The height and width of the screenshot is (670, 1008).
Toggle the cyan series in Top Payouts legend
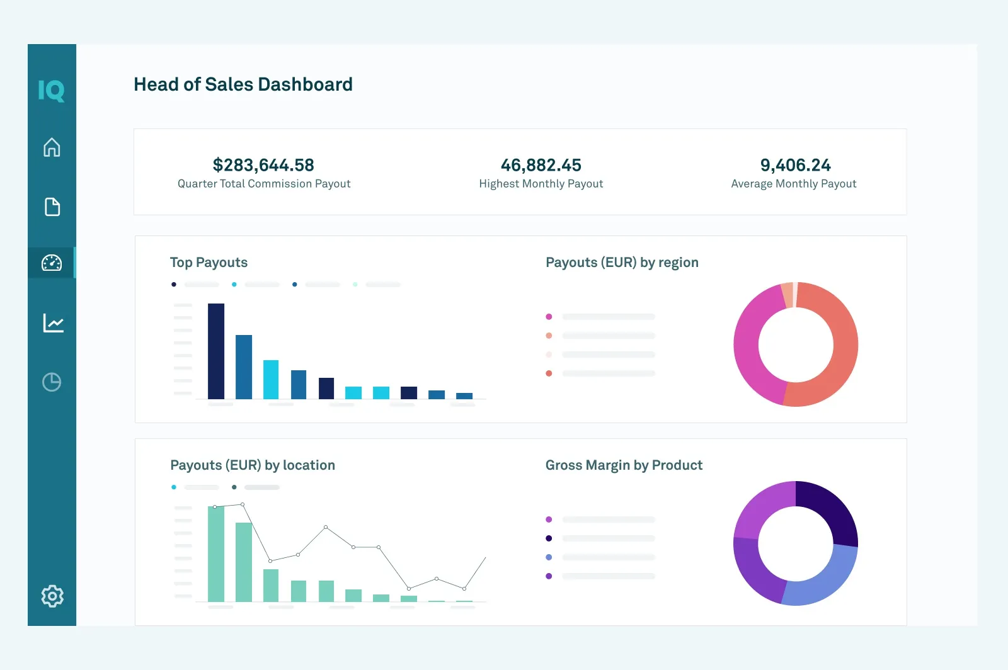234,284
